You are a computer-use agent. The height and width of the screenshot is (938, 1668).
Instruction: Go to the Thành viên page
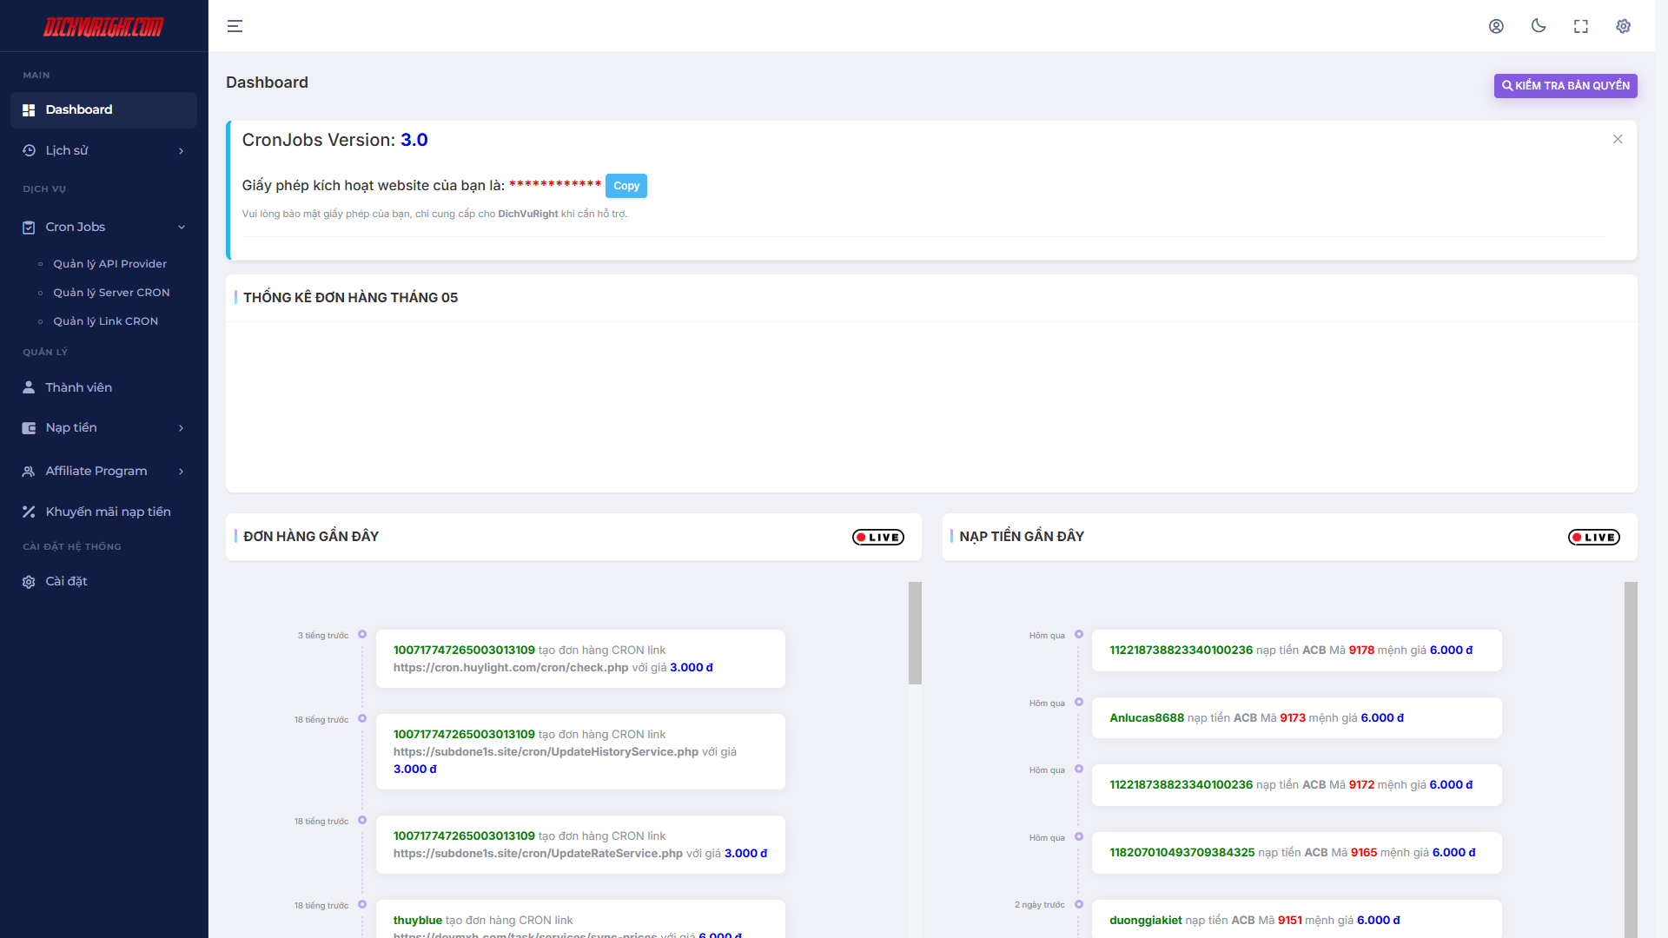pos(78,387)
